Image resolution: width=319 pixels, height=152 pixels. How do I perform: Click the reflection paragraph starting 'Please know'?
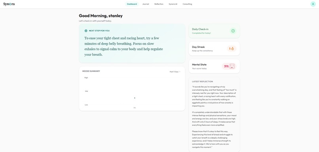(x=213, y=139)
